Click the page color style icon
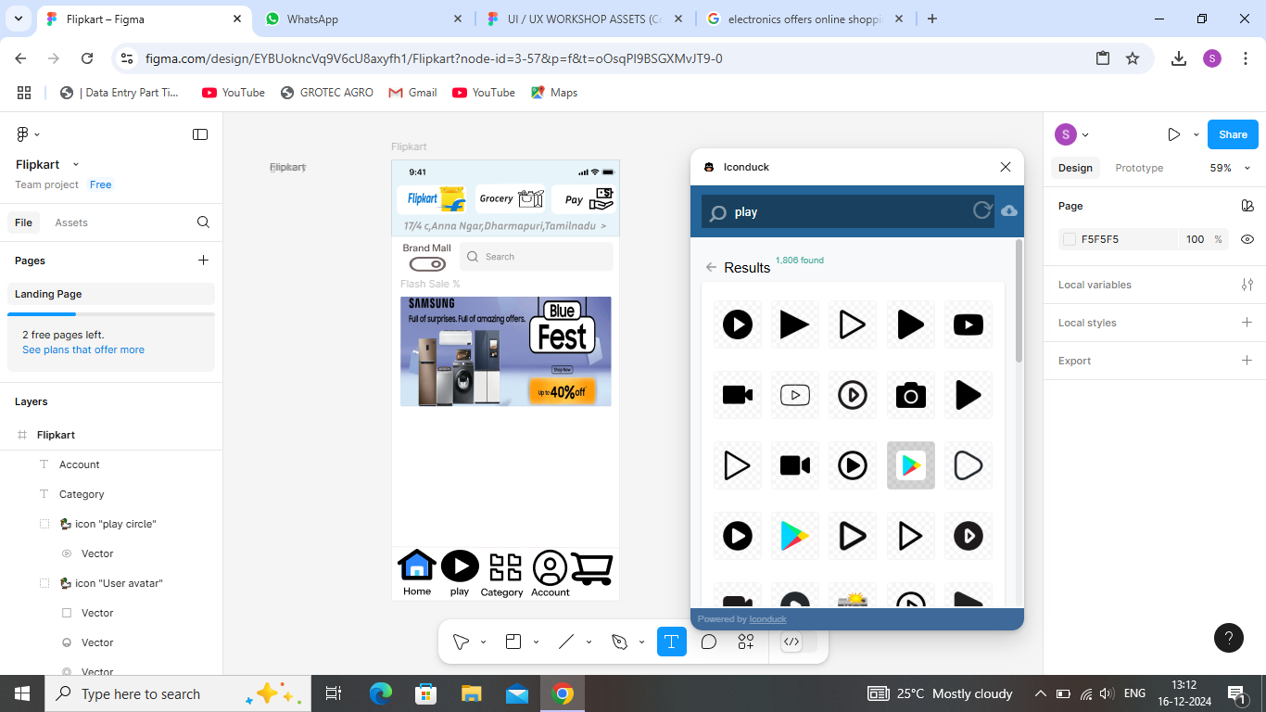This screenshot has width=1266, height=712. click(x=1247, y=206)
